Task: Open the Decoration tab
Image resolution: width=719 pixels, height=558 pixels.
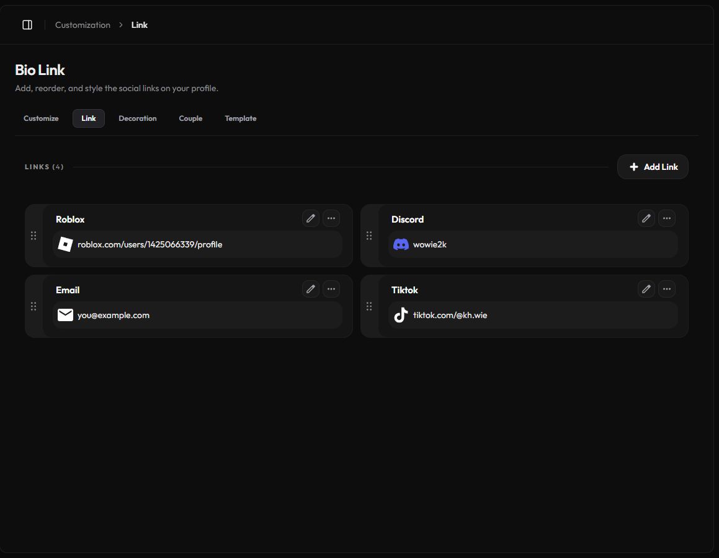Action: point(138,118)
